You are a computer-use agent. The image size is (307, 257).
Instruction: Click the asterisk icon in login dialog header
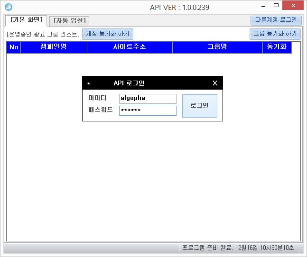(x=89, y=83)
